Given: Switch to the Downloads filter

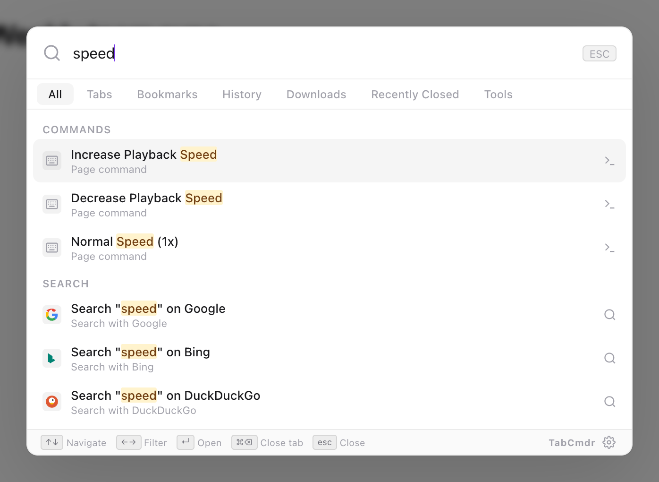Looking at the screenshot, I should click(316, 94).
